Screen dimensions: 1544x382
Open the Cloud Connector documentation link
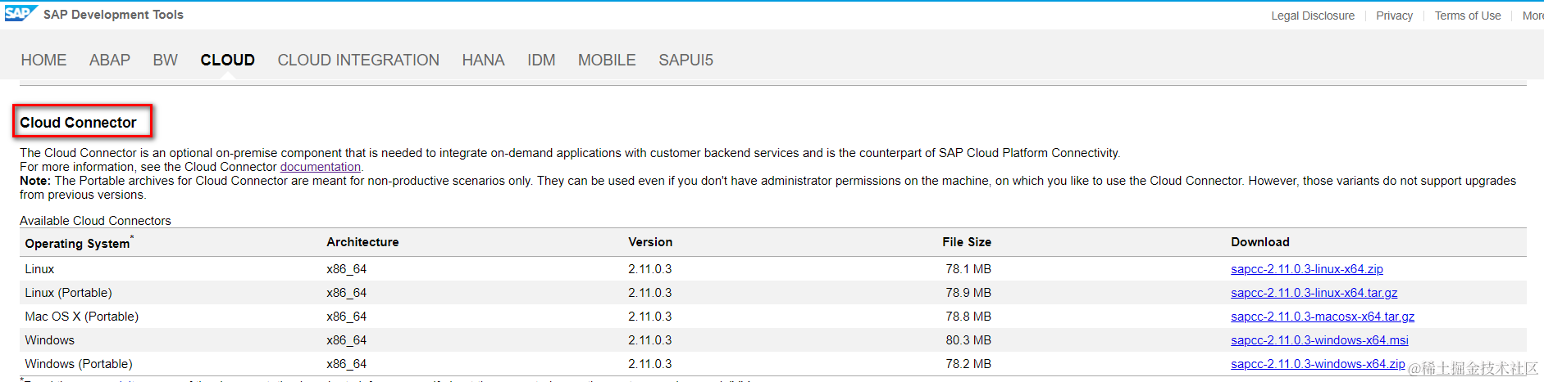click(x=321, y=167)
